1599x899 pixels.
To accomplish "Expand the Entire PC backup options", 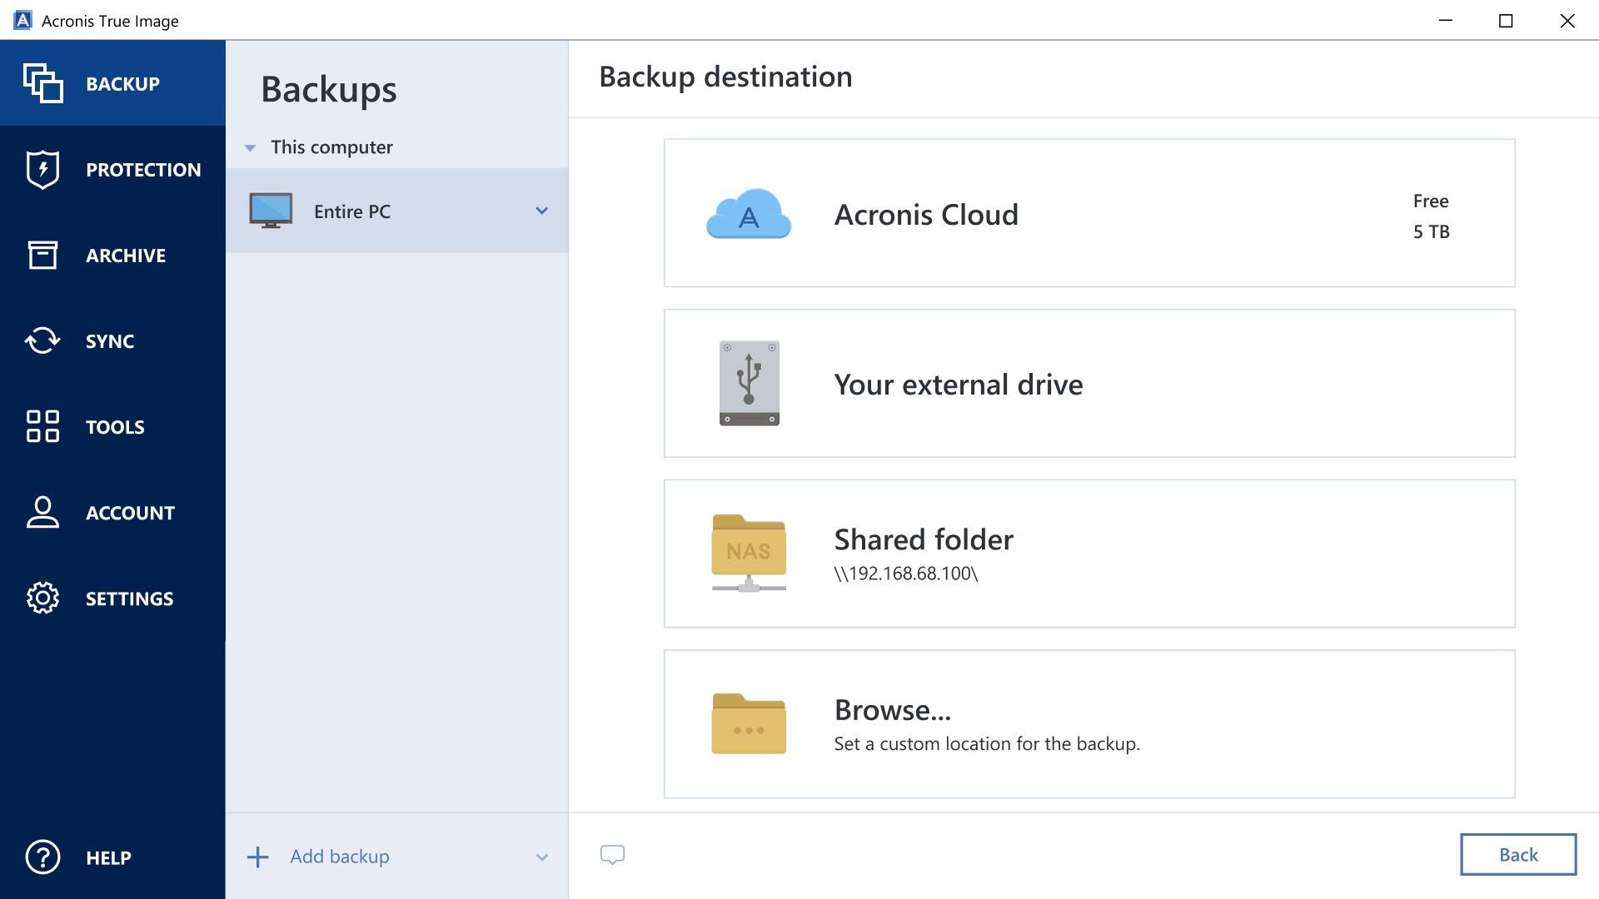I will coord(542,211).
